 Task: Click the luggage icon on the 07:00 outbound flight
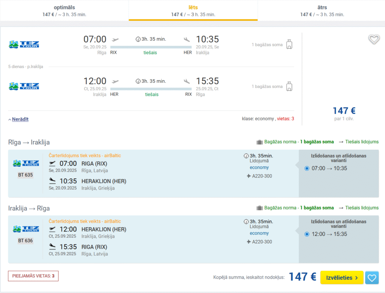tap(289, 44)
